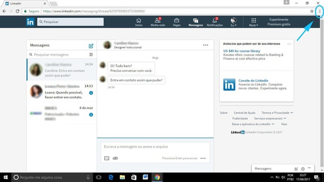This screenshot has width=324, height=182.
Task: Open Task View on taskbar
Action: 98,177
